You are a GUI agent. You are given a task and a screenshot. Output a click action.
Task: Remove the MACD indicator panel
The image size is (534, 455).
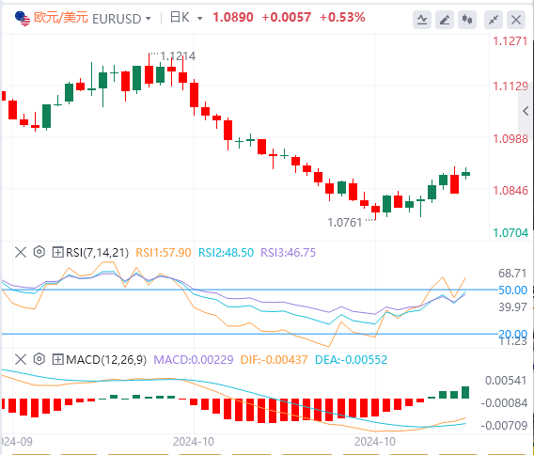[21, 359]
